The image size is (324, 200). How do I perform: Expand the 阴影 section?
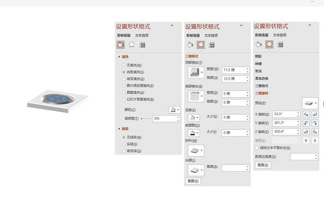258,56
